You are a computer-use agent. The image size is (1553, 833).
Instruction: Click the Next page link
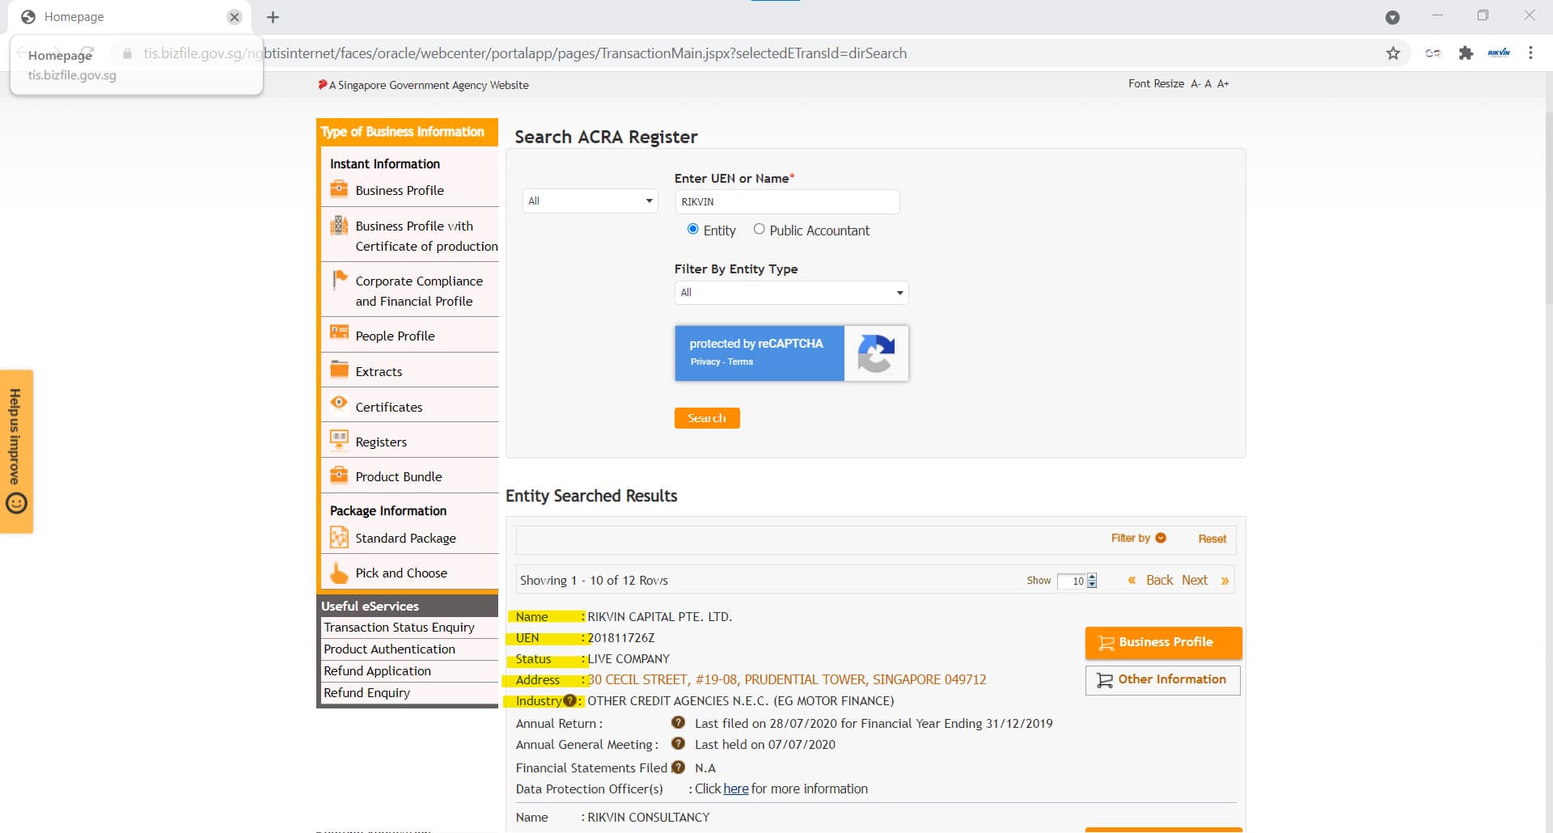click(x=1194, y=580)
